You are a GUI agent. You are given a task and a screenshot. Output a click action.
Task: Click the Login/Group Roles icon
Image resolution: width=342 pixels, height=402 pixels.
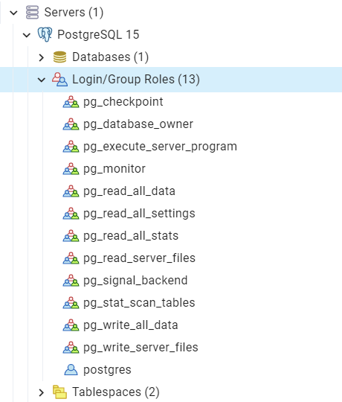pyautogui.click(x=59, y=79)
